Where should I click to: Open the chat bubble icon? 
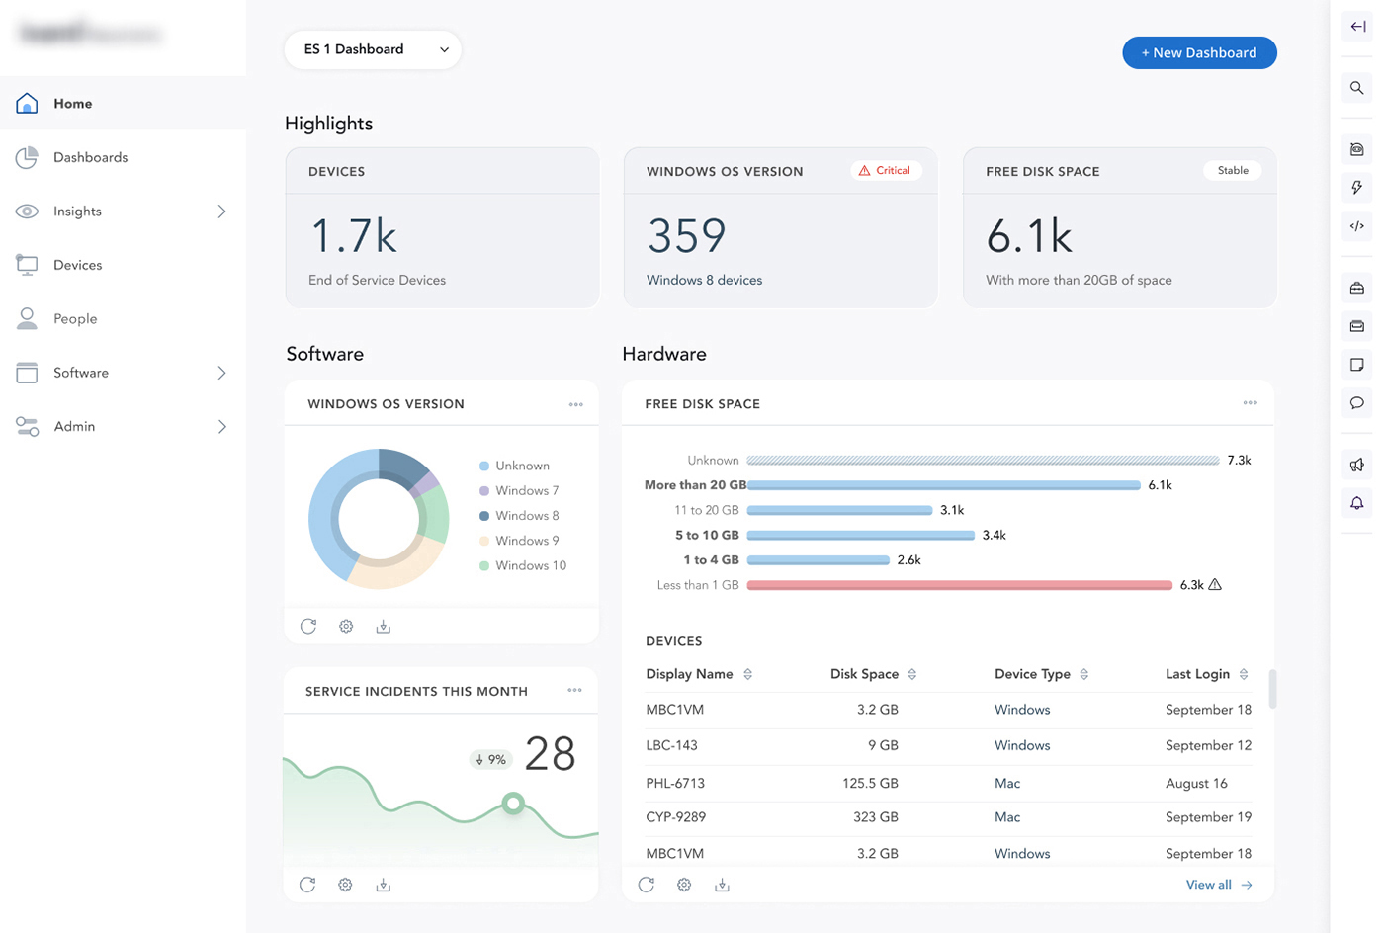point(1356,403)
